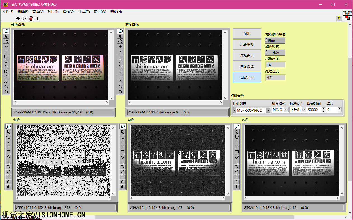Open the 窗口(W) menu

100,12
